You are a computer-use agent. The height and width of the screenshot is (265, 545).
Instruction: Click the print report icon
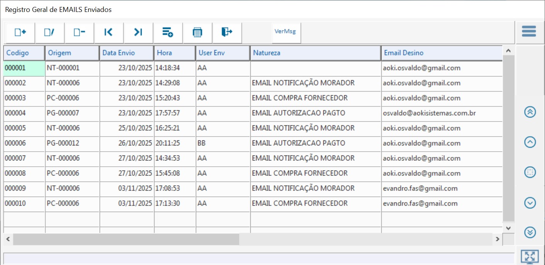click(x=197, y=33)
